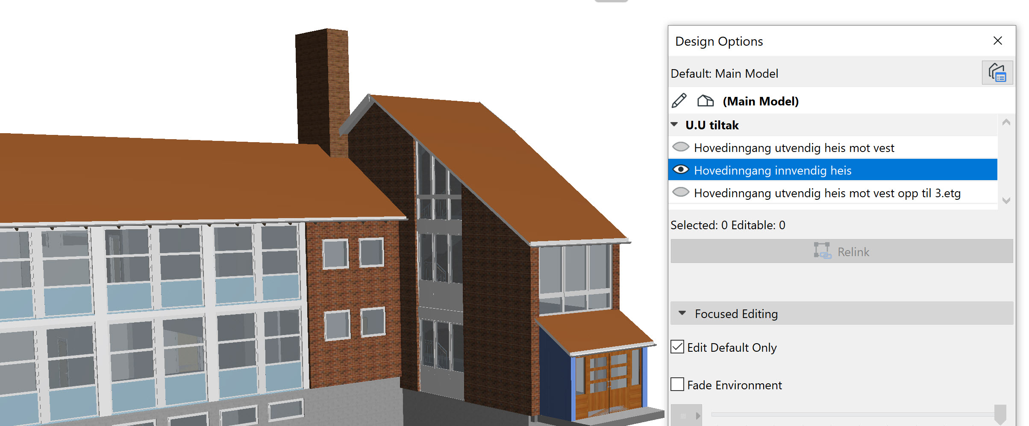Enable the Fade Environment checkbox

click(x=677, y=385)
